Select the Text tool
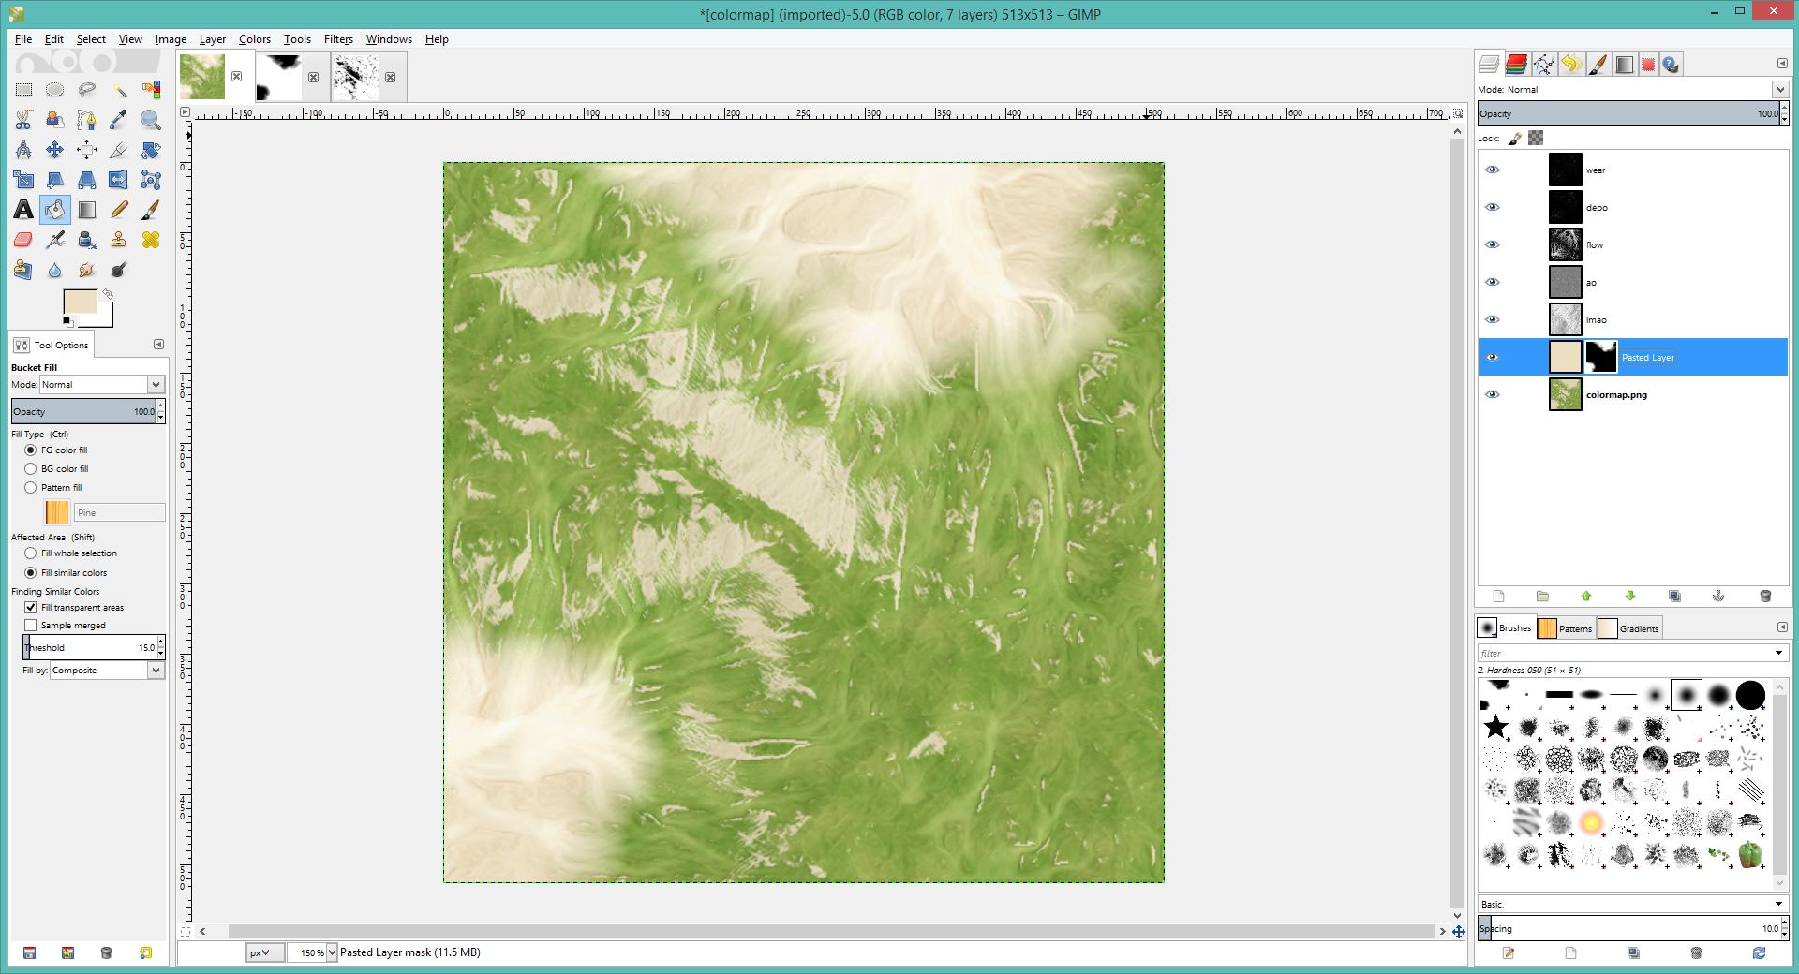Viewport: 1799px width, 974px height. pos(23,210)
